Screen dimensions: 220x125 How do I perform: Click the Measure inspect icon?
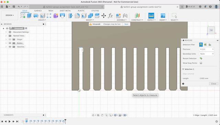coord(151,16)
